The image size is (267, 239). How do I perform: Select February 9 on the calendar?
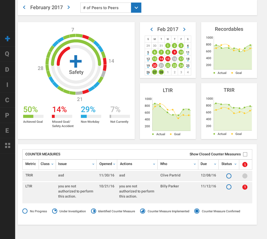[174, 52]
